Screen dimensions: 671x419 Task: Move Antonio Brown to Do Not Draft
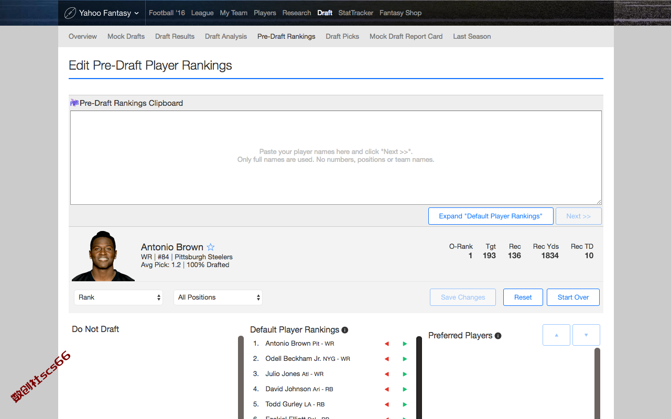(387, 344)
